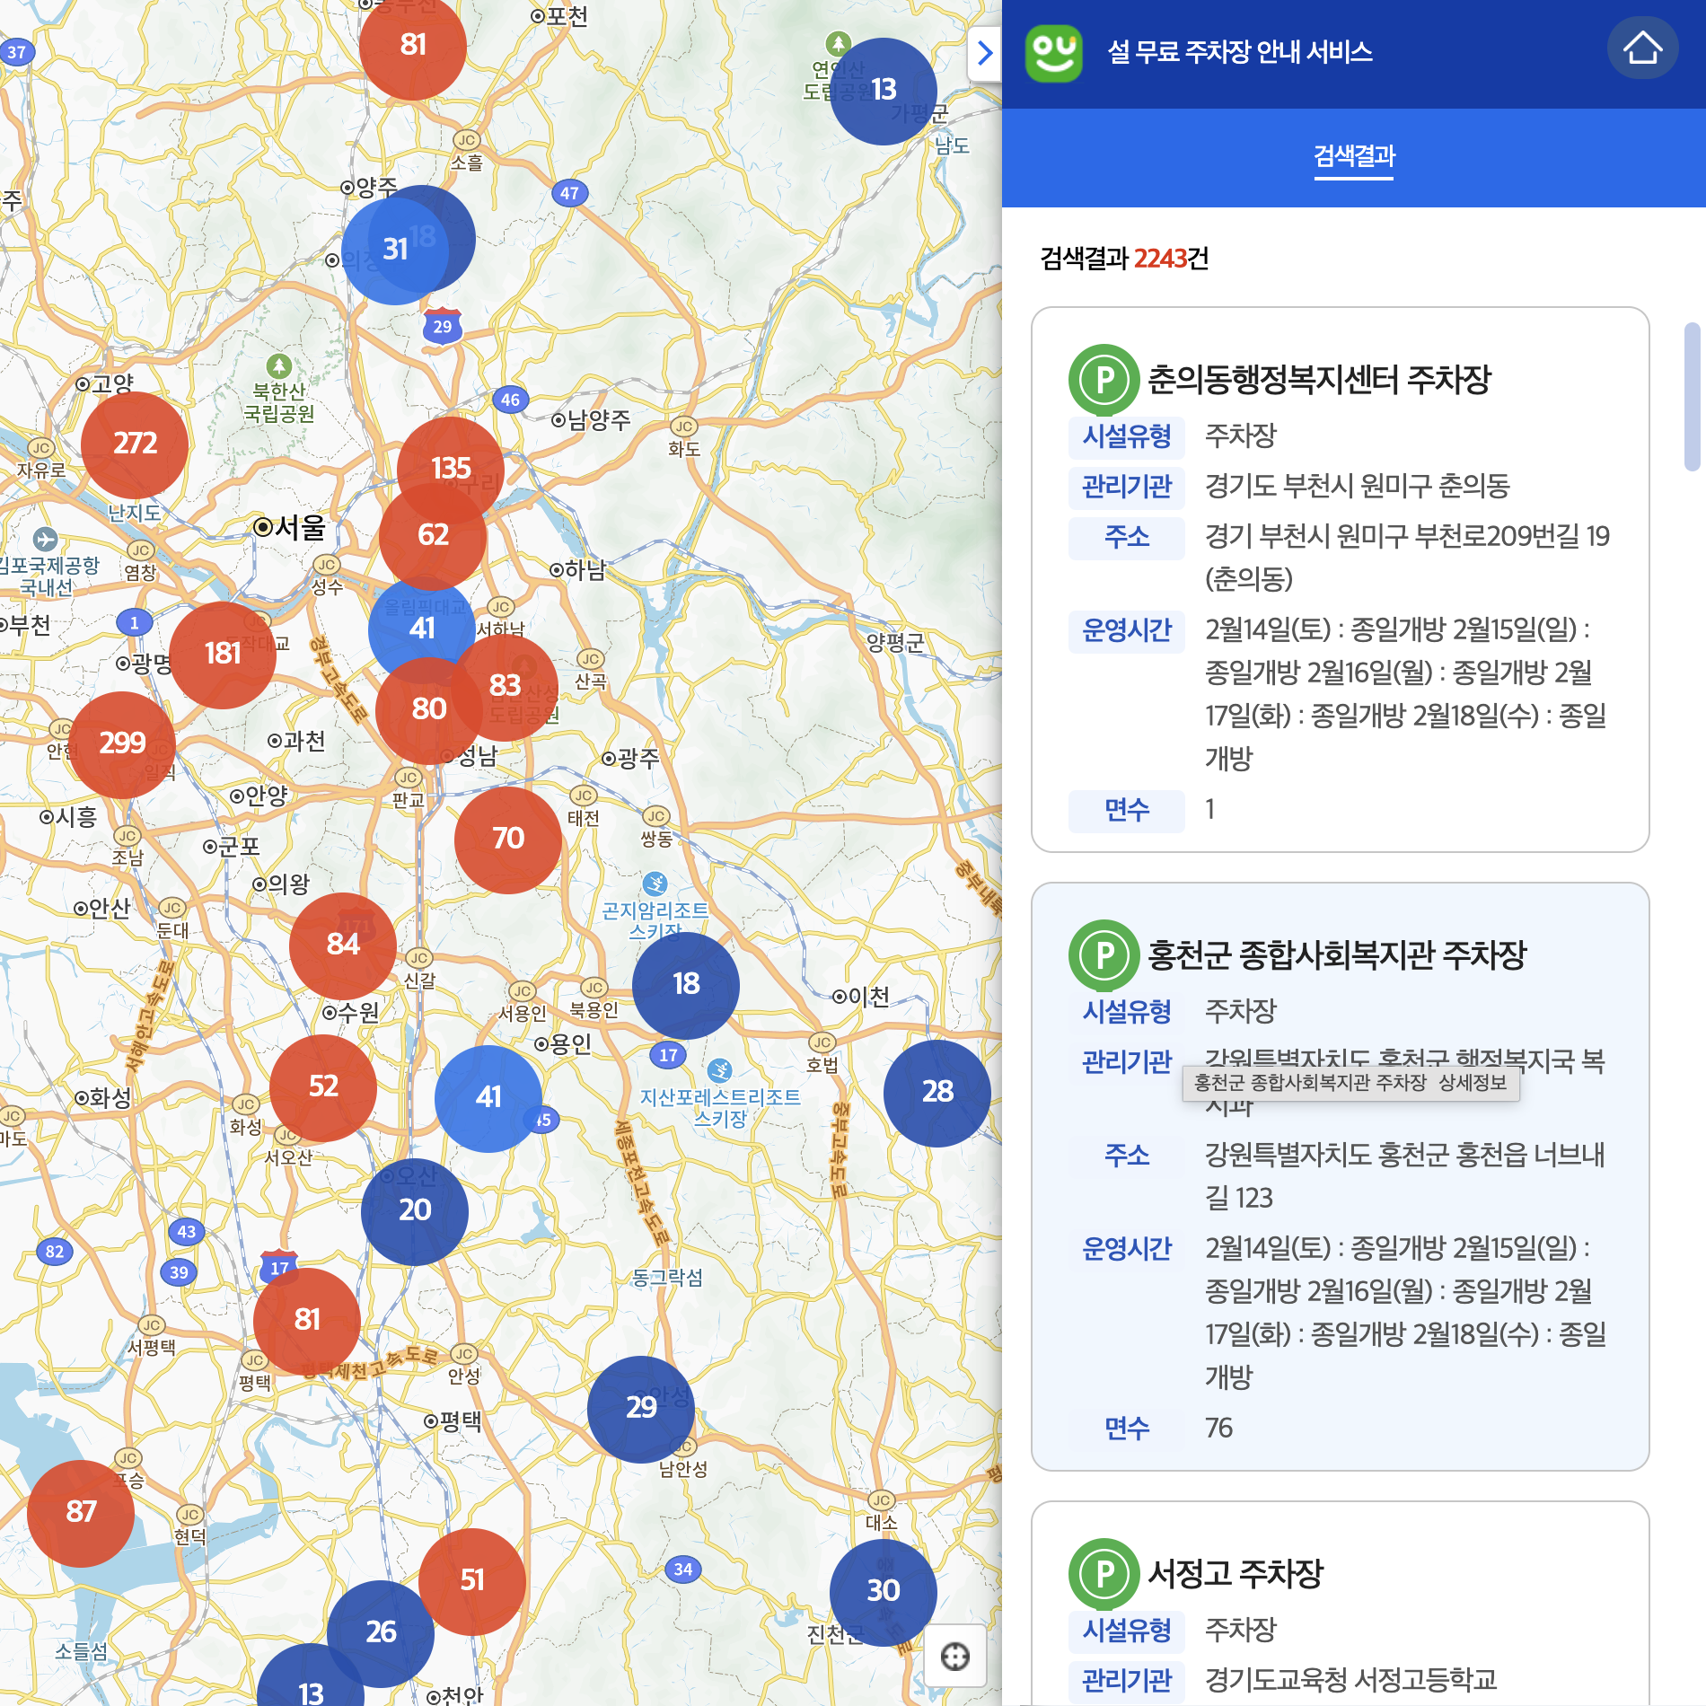Image resolution: width=1706 pixels, height=1706 pixels.
Task: Click the blue 20 marker near 오산
Action: pyautogui.click(x=414, y=1210)
